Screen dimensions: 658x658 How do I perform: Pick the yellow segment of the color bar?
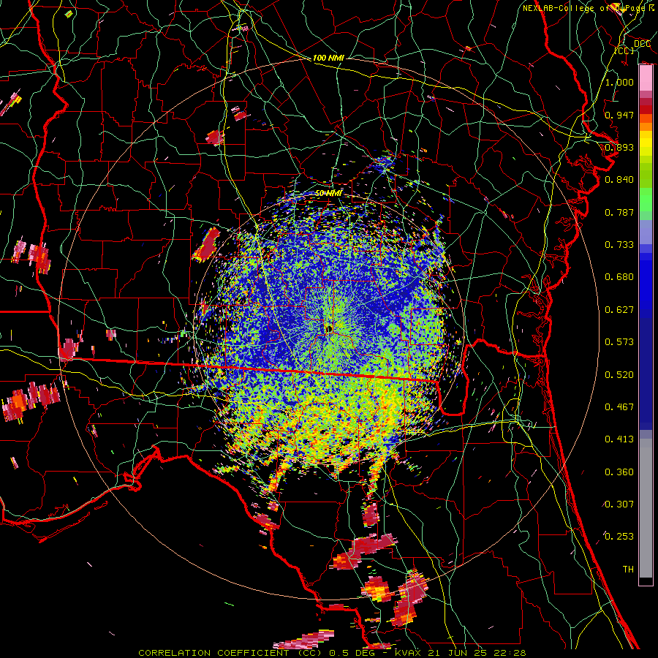click(646, 143)
